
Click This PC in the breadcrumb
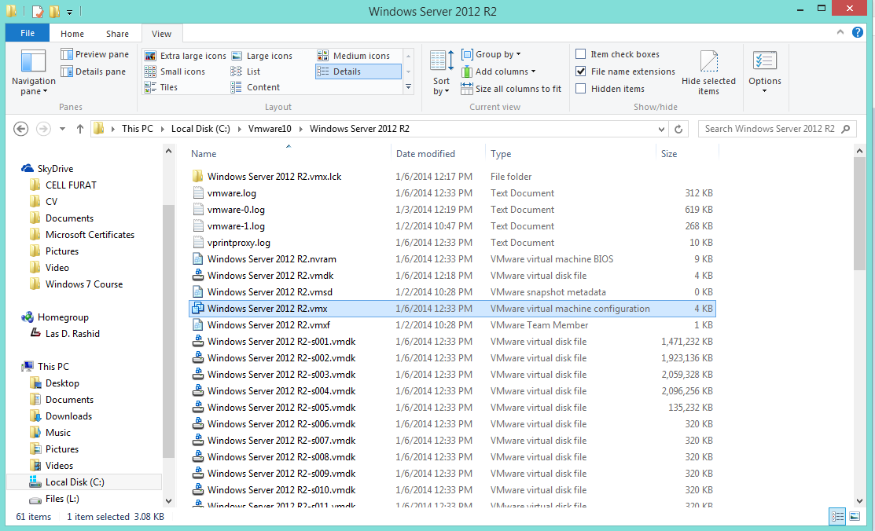point(138,129)
